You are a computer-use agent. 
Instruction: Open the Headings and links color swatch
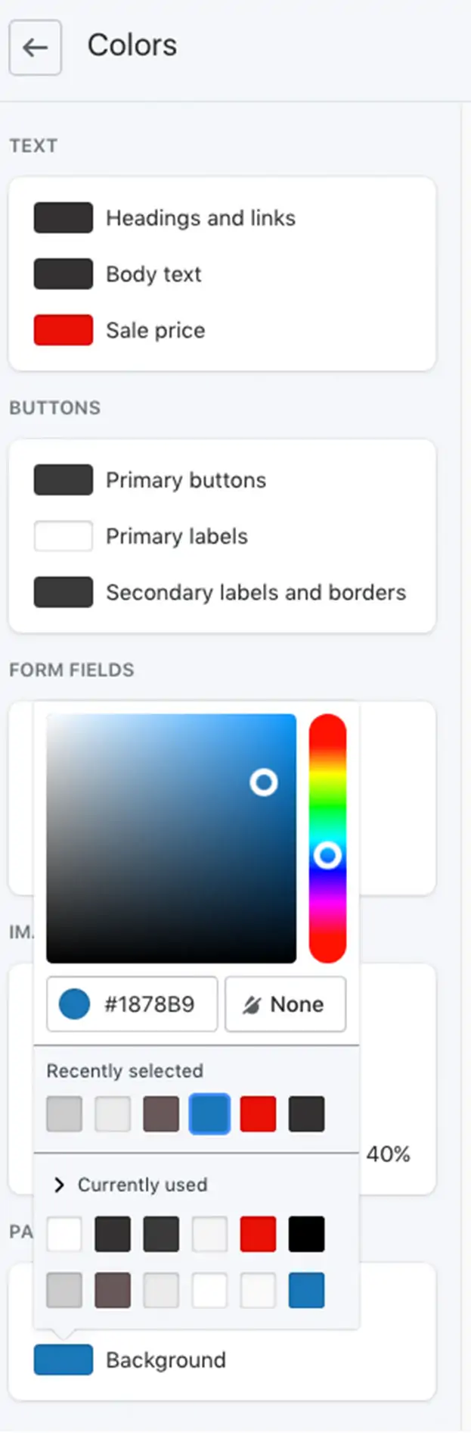[x=64, y=217]
